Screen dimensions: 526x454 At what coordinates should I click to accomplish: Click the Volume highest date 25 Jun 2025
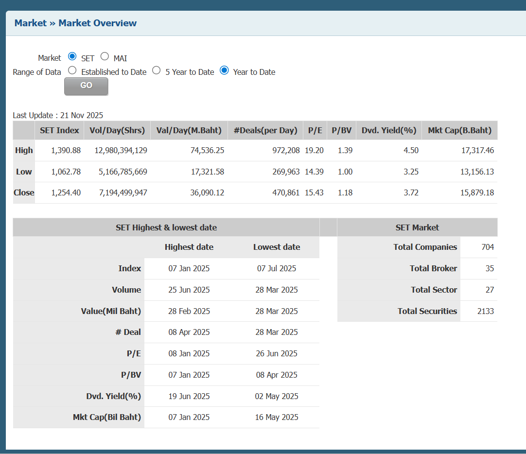[x=189, y=290]
